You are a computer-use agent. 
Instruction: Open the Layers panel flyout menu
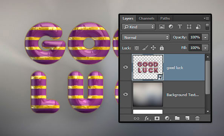[x=206, y=18]
